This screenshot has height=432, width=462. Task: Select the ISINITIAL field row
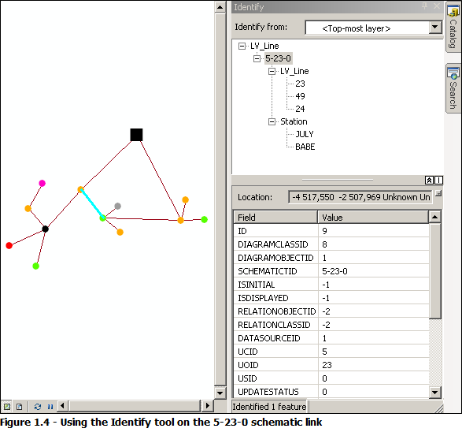pyautogui.click(x=331, y=285)
